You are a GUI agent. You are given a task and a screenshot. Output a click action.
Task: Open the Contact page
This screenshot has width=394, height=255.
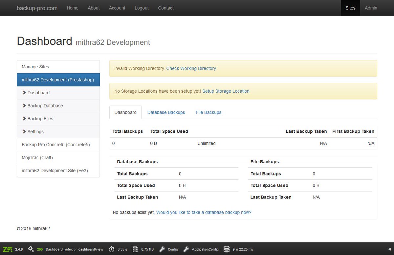click(x=166, y=8)
